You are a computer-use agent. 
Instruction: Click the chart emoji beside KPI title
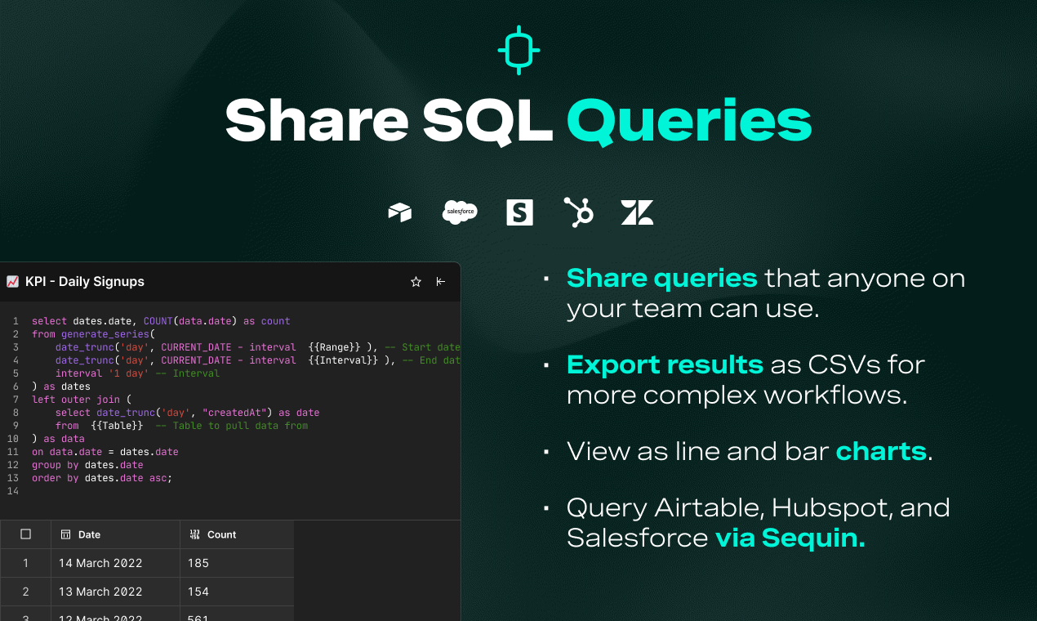(x=12, y=282)
